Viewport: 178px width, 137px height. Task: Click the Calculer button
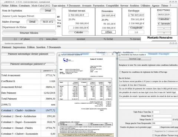point(79,32)
